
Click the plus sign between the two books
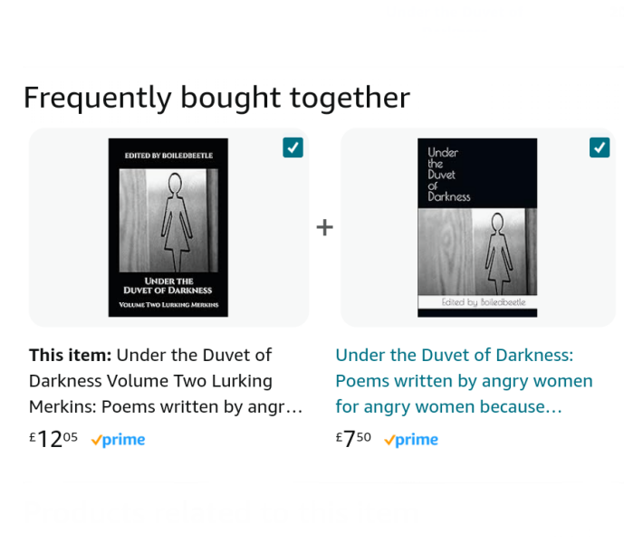pos(324,227)
